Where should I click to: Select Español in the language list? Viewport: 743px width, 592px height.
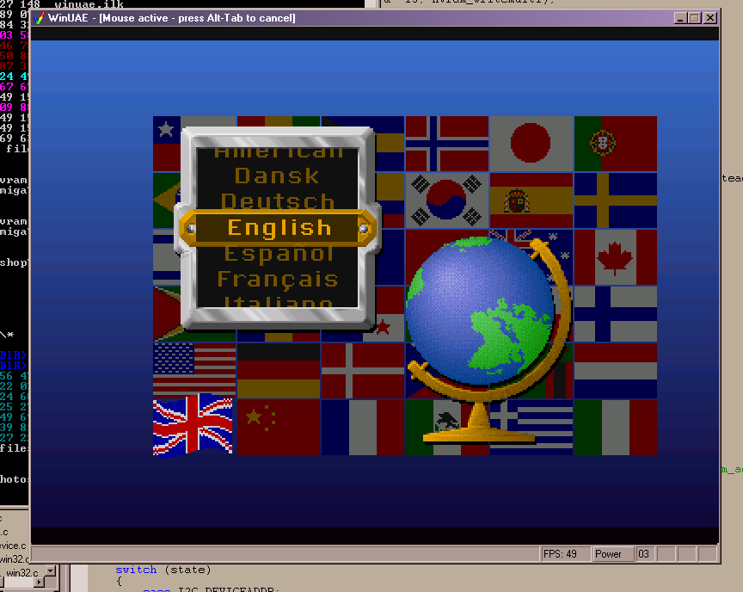279,254
